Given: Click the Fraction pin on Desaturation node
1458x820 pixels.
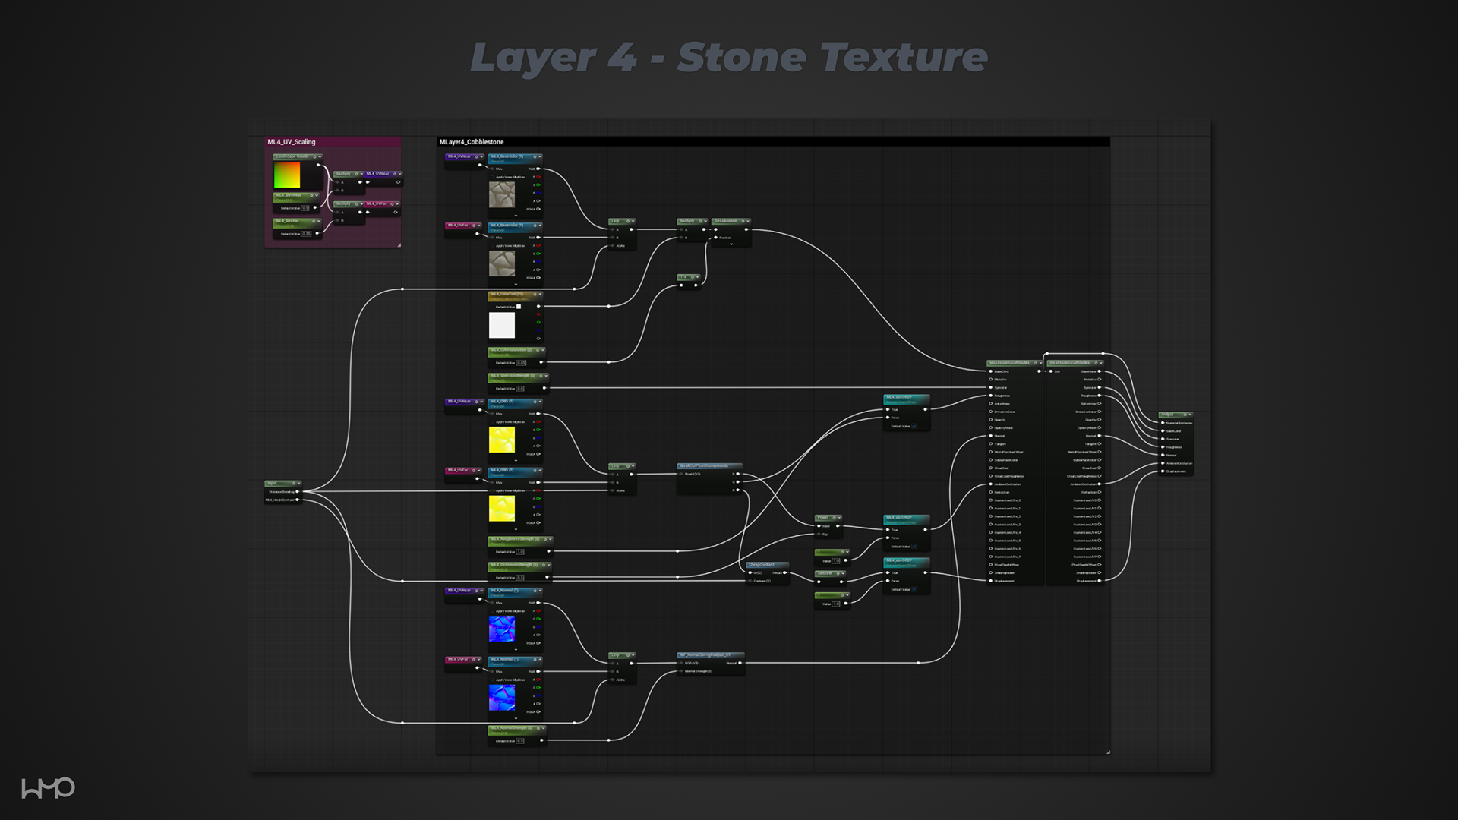Looking at the screenshot, I should [x=715, y=238].
